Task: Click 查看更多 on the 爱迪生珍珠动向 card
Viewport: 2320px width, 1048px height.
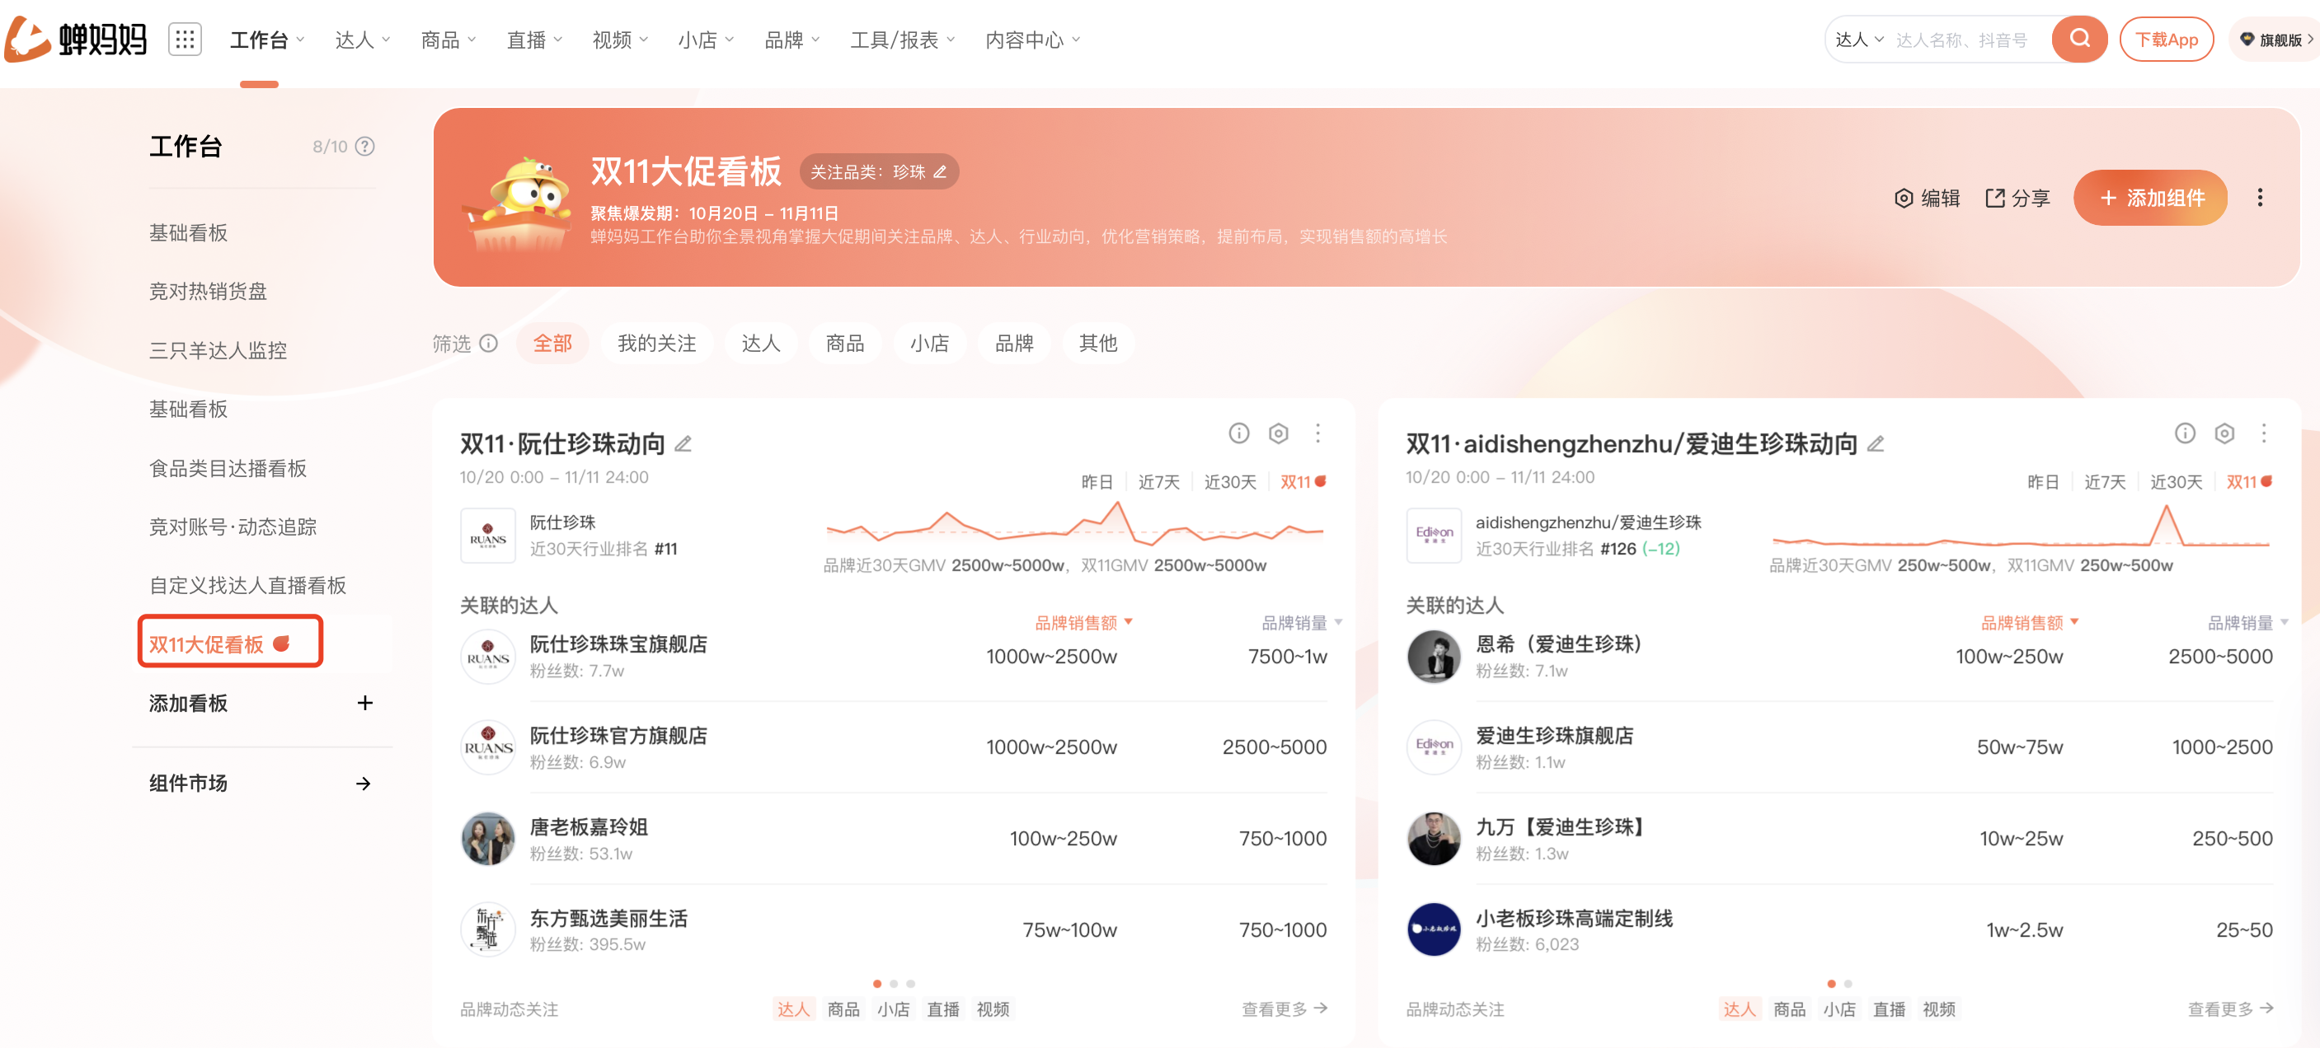Action: [x=2230, y=1009]
